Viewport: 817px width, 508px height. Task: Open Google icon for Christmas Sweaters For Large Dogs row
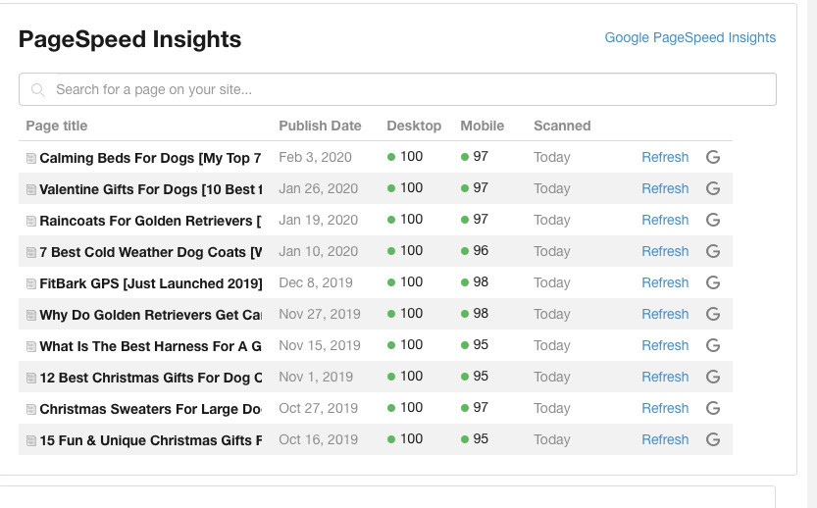tap(713, 408)
